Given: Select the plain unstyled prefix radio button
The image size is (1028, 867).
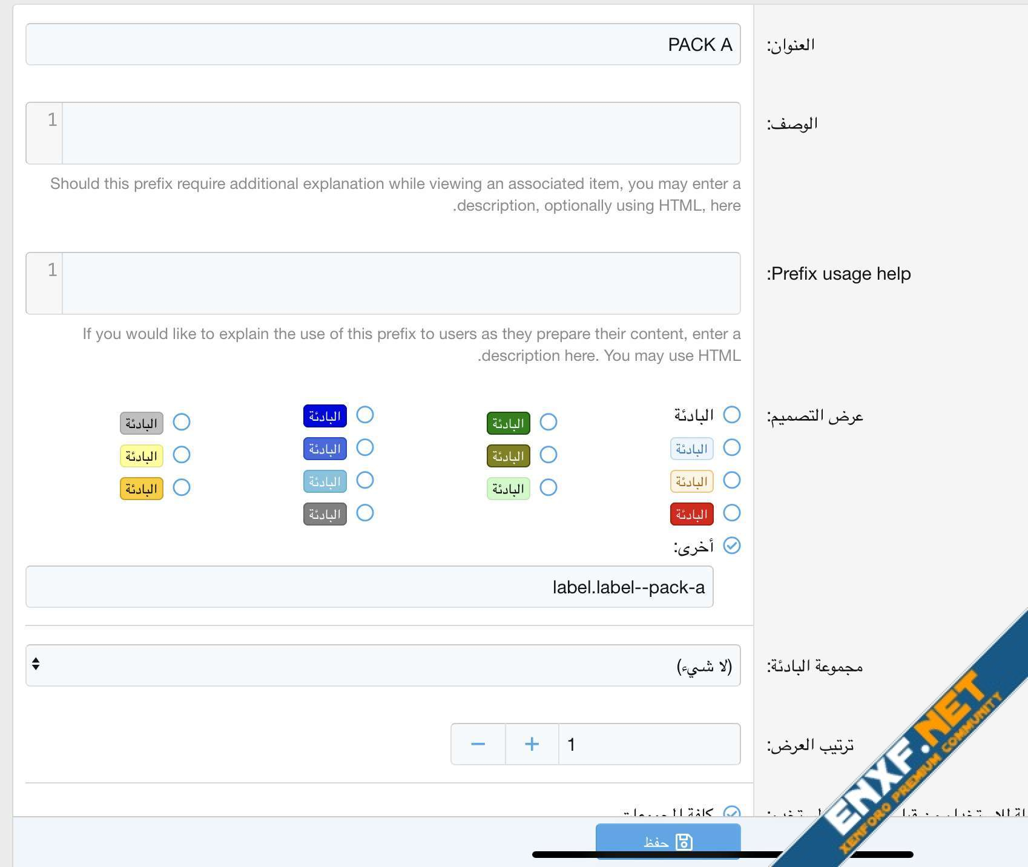Looking at the screenshot, I should pyautogui.click(x=731, y=415).
